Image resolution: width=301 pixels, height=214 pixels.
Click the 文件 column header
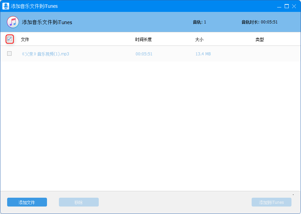pyautogui.click(x=25, y=39)
